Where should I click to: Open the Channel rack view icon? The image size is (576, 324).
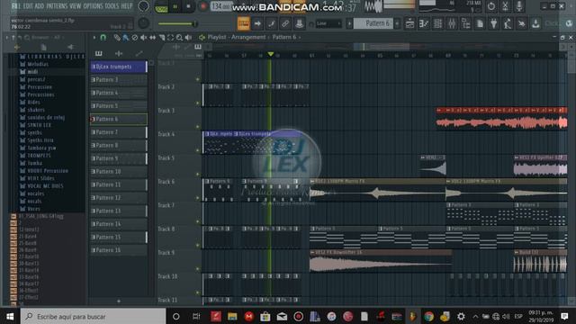[437, 24]
